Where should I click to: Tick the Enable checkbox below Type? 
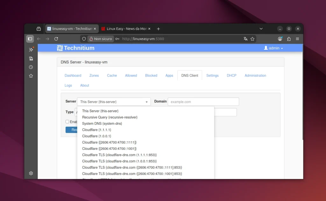[67, 122]
